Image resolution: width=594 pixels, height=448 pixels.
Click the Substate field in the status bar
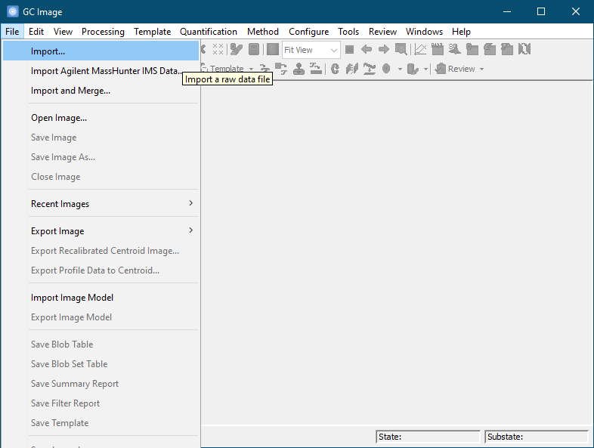pyautogui.click(x=537, y=437)
